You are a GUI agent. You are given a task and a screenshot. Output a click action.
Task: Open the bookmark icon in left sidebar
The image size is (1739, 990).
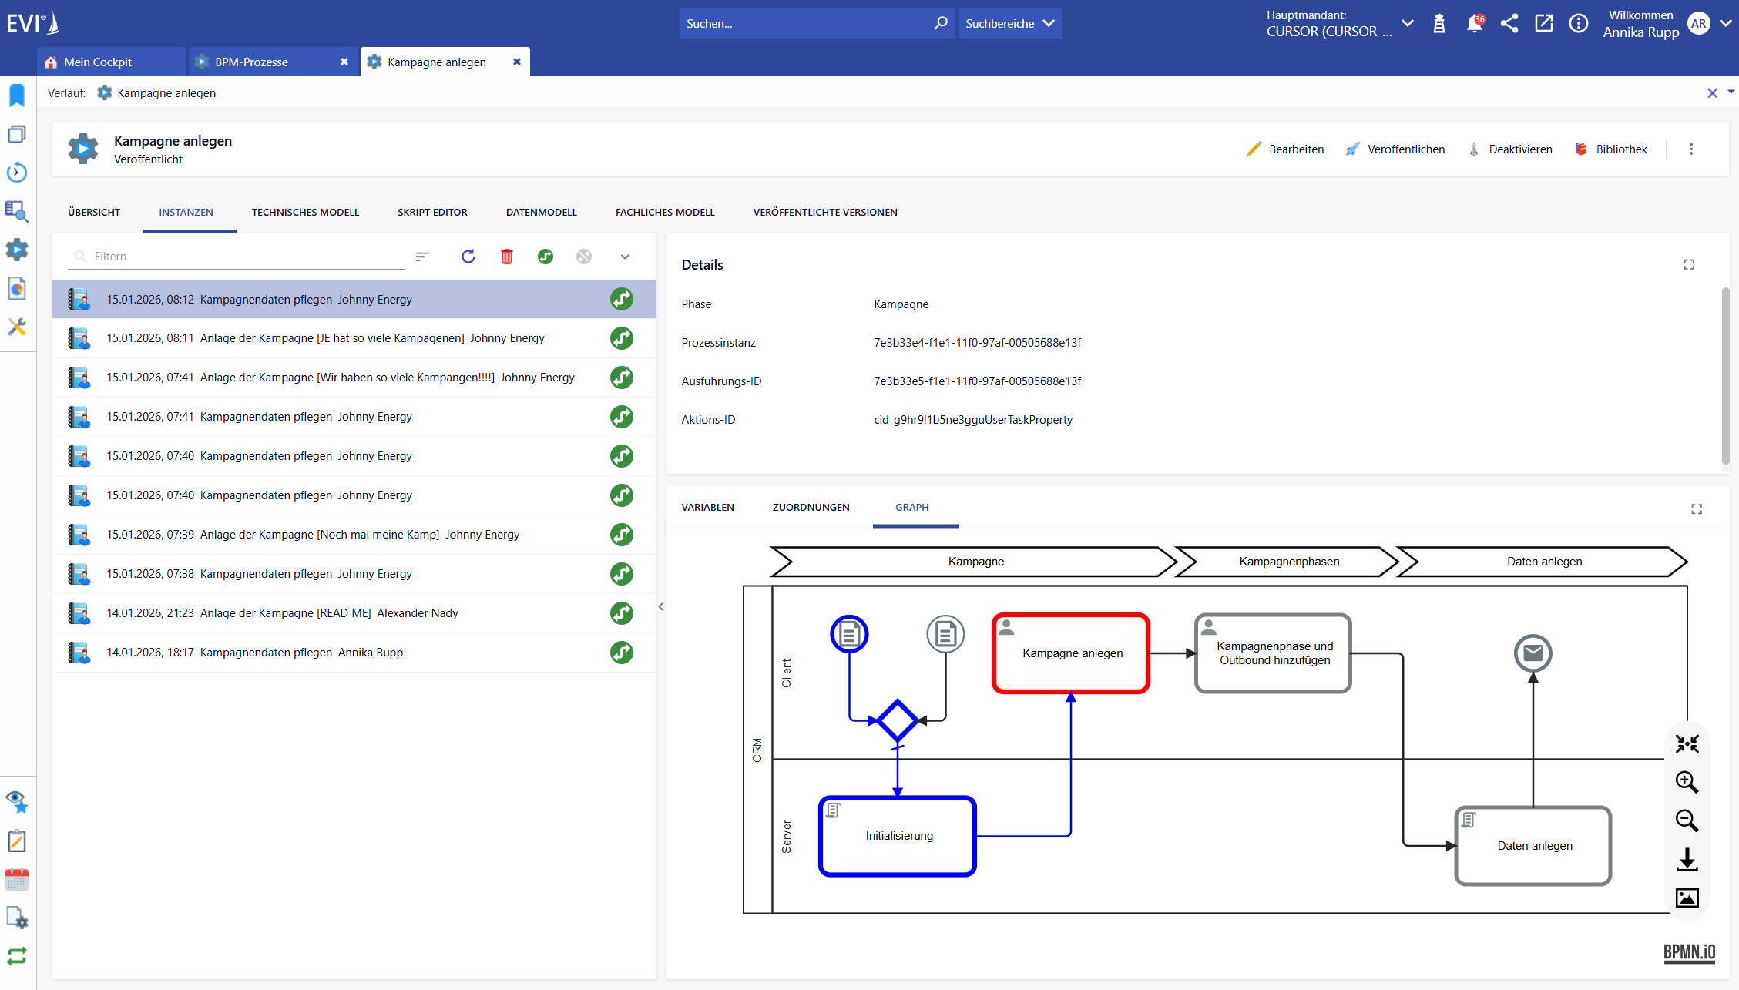pyautogui.click(x=17, y=96)
